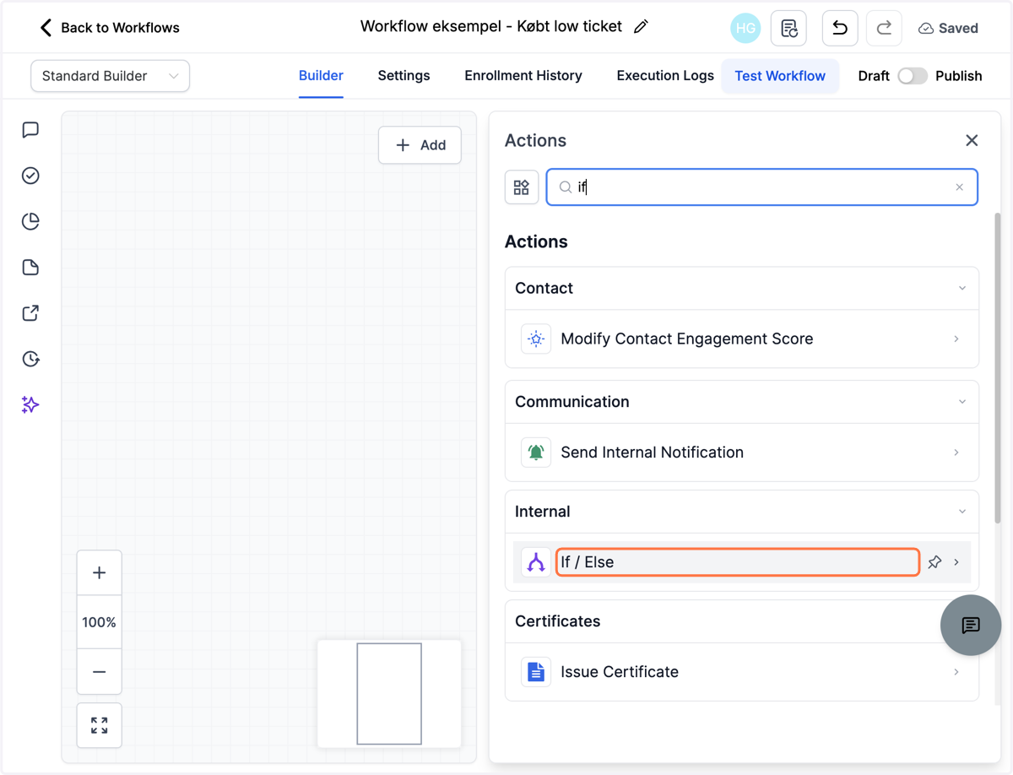Collapse the Communication category
This screenshot has width=1013, height=775.
tap(962, 402)
